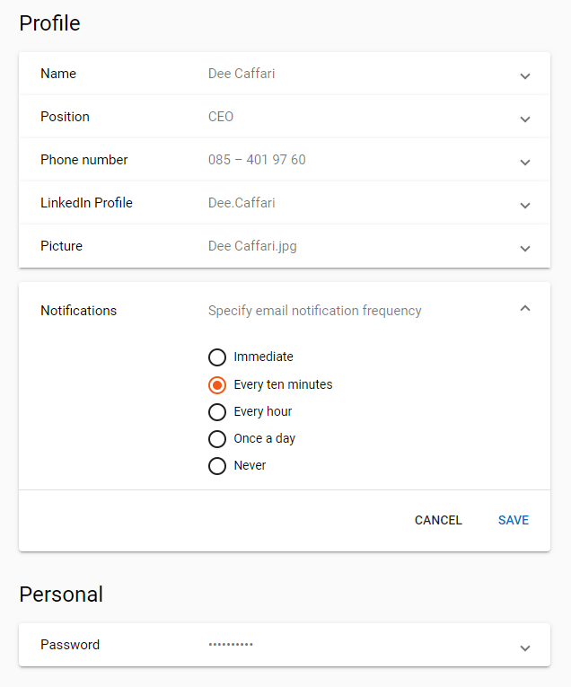Image resolution: width=571 pixels, height=687 pixels.
Task: Cancel notification changes
Action: pyautogui.click(x=438, y=520)
